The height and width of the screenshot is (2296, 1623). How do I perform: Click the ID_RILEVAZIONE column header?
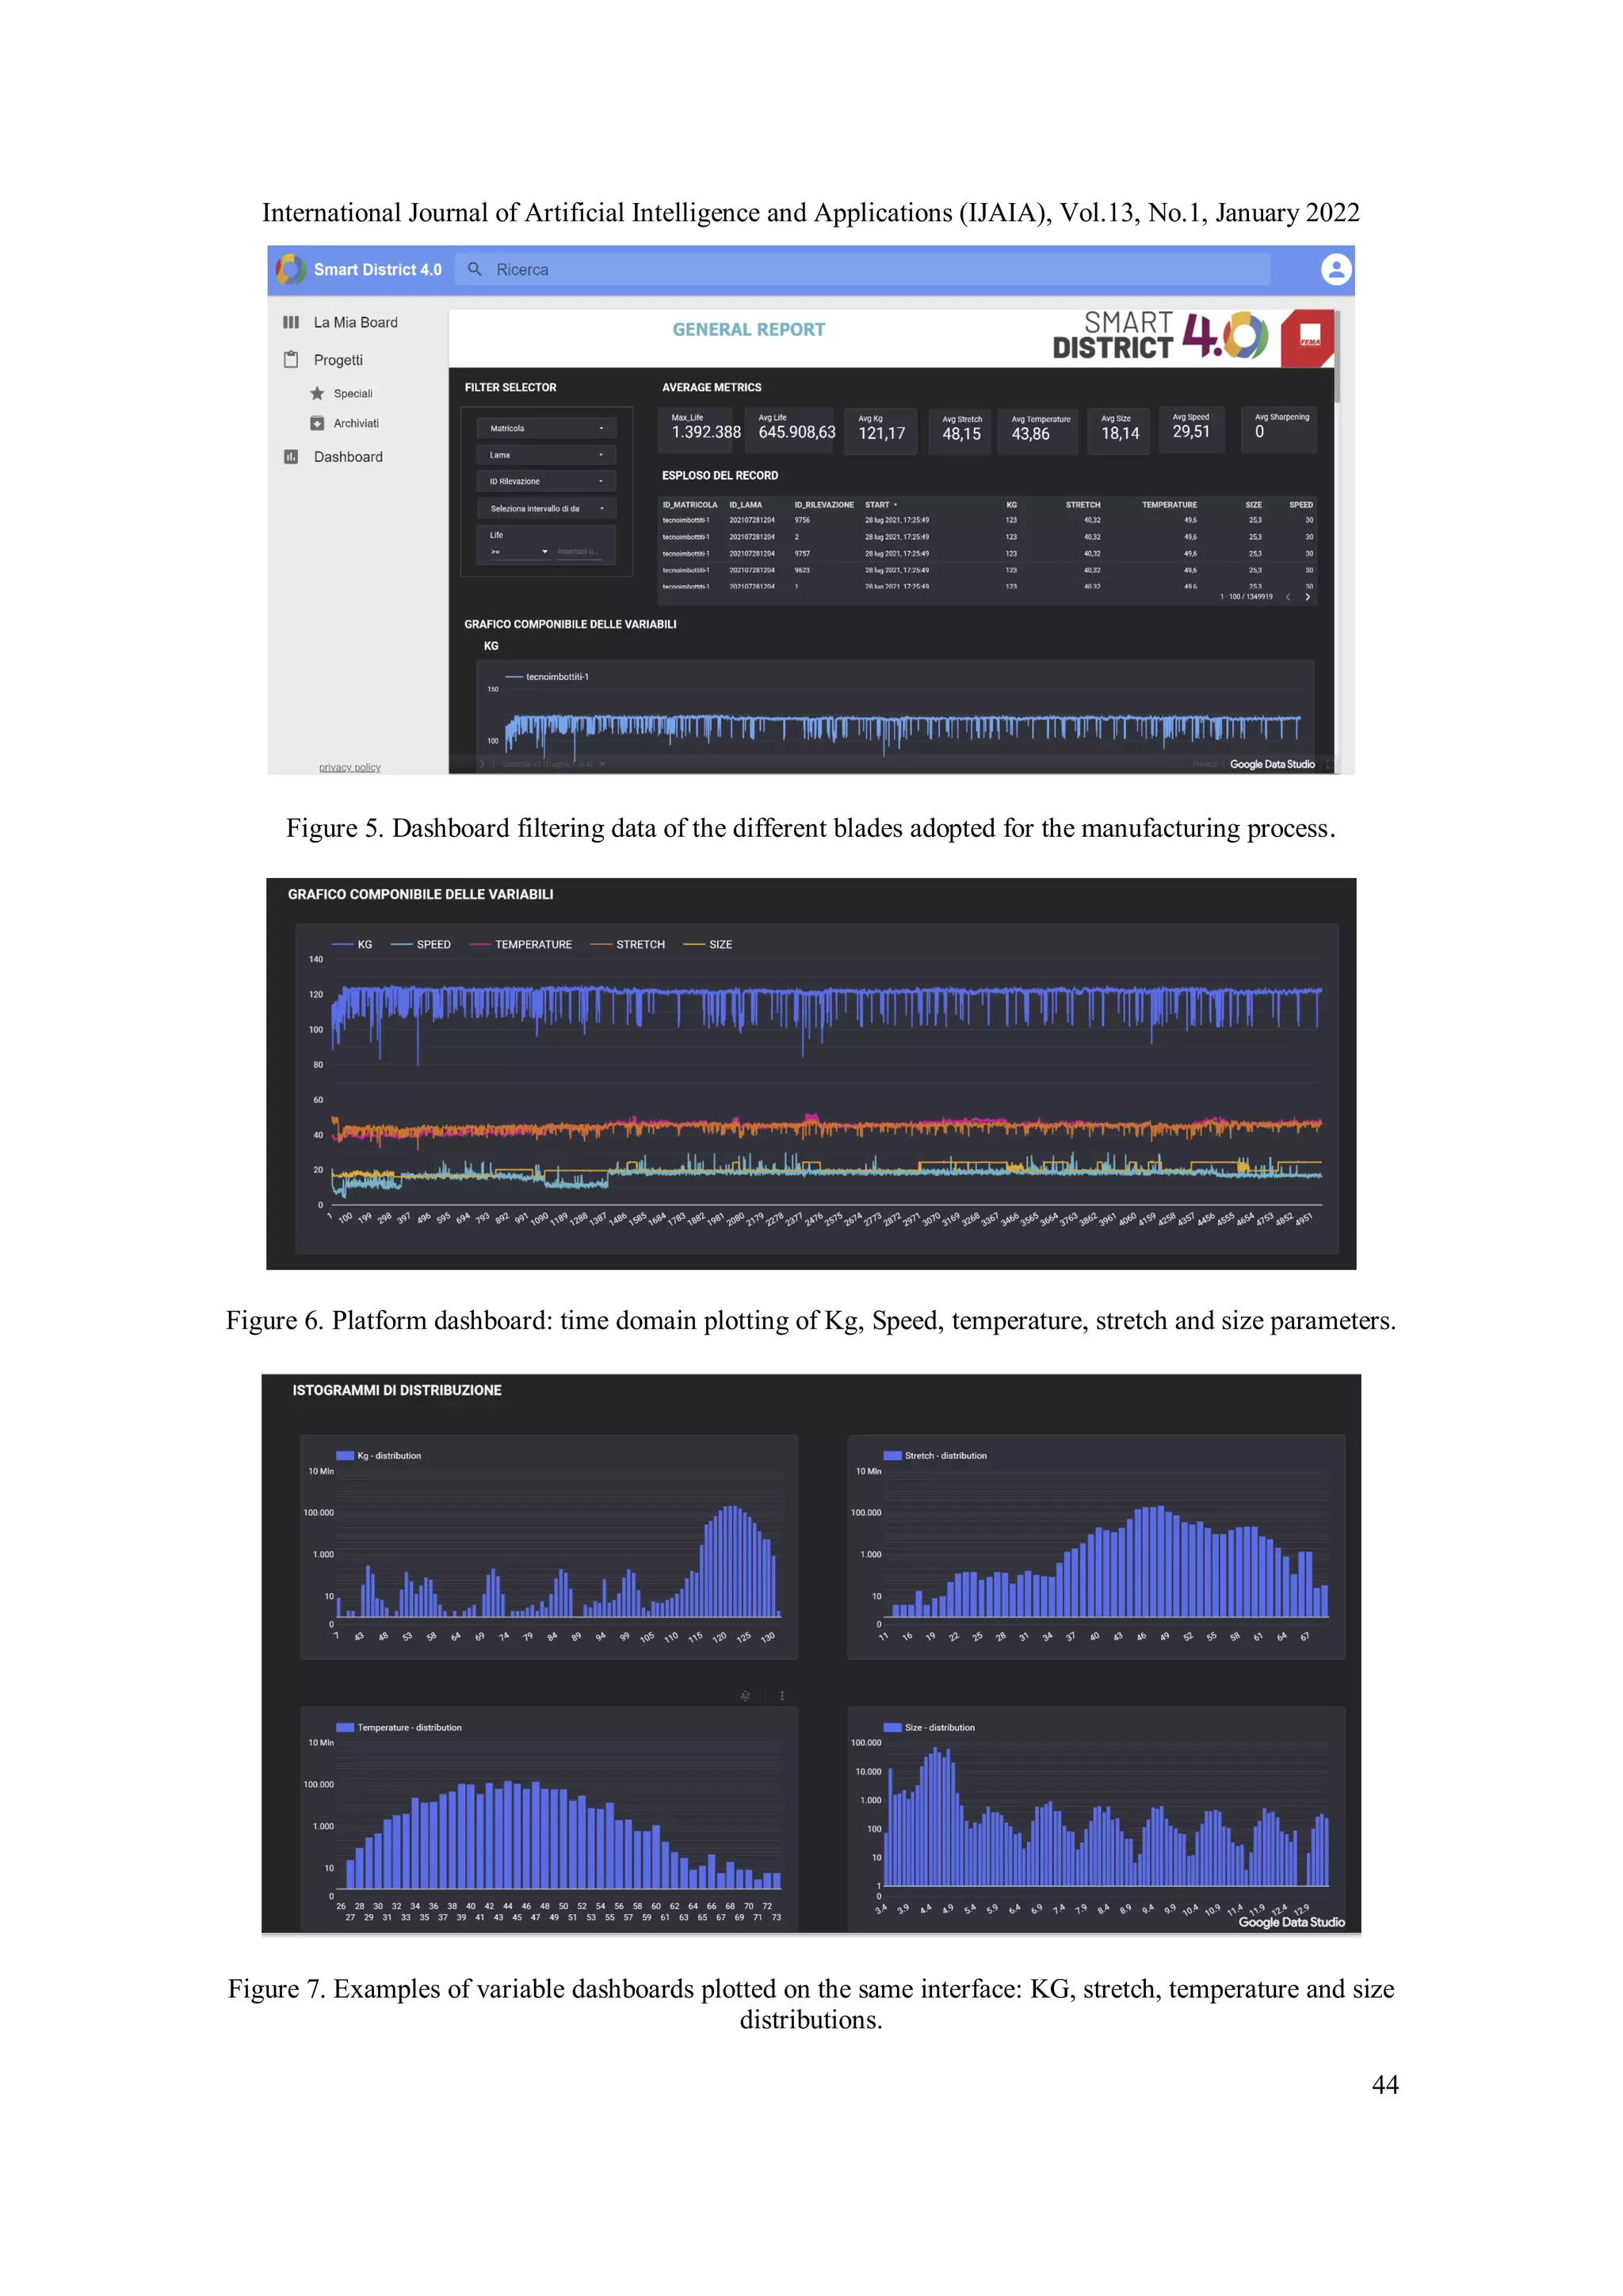pyautogui.click(x=824, y=505)
